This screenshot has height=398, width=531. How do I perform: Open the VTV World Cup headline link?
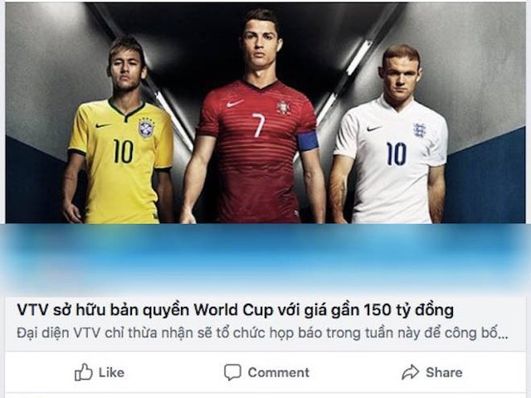236,310
